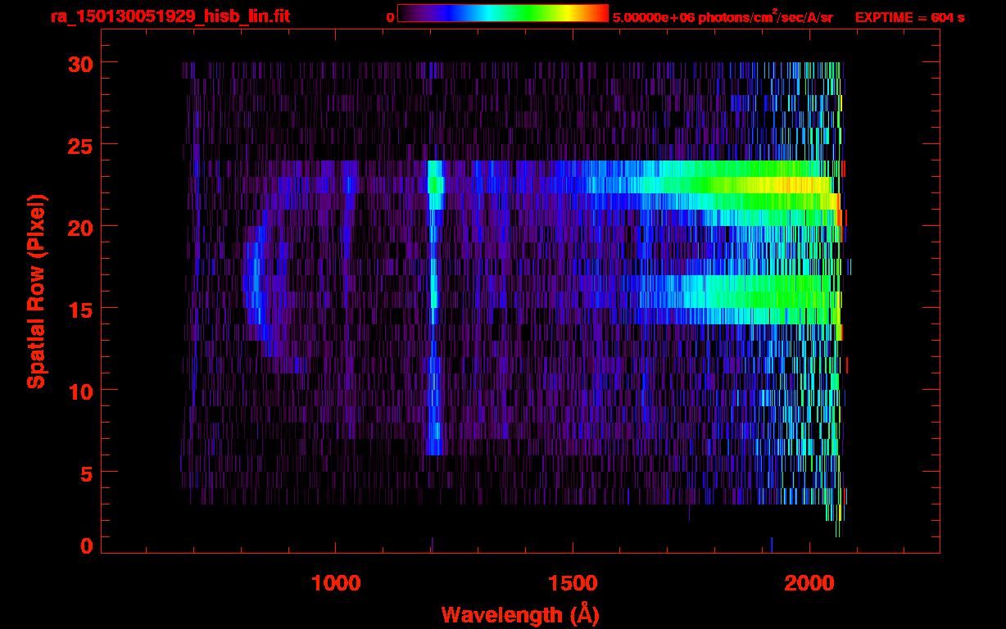Screen dimensions: 1006x629
Task: Click the y-axis tick label 10
Action: (80, 391)
